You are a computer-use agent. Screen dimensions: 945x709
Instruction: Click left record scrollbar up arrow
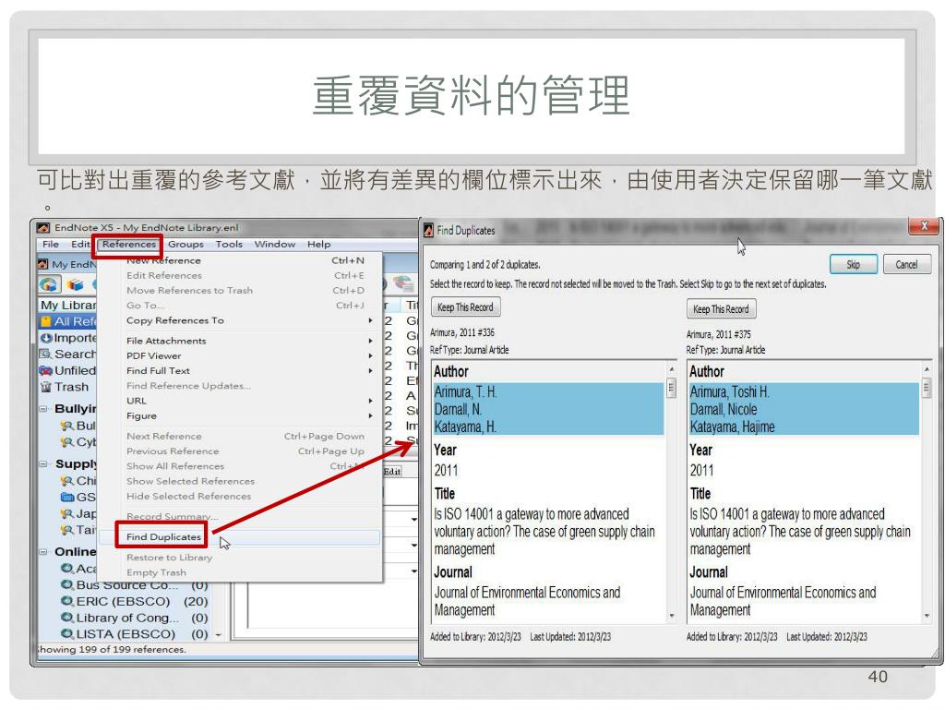pos(672,368)
